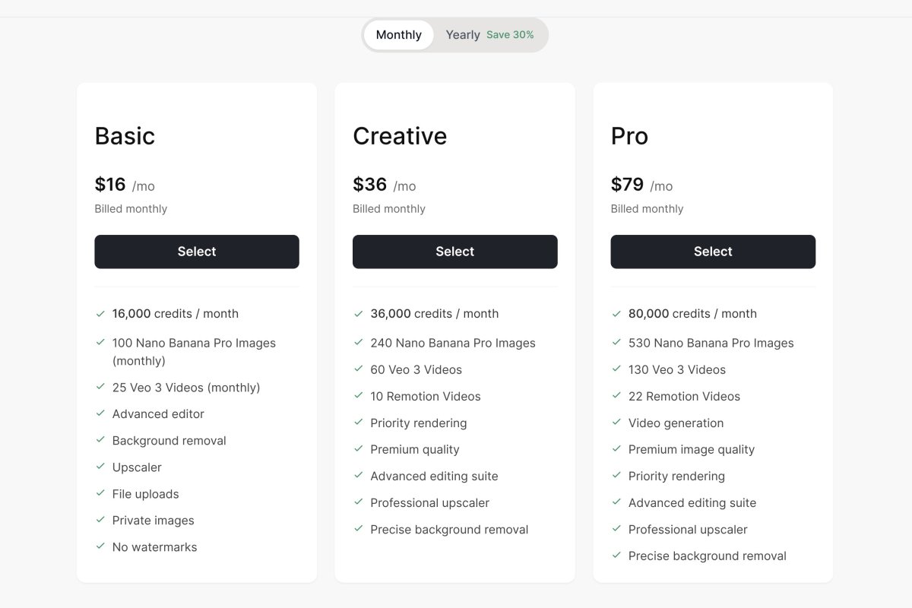
Task: Click checkmark beside 36,000 credits / month
Action: pyautogui.click(x=359, y=313)
